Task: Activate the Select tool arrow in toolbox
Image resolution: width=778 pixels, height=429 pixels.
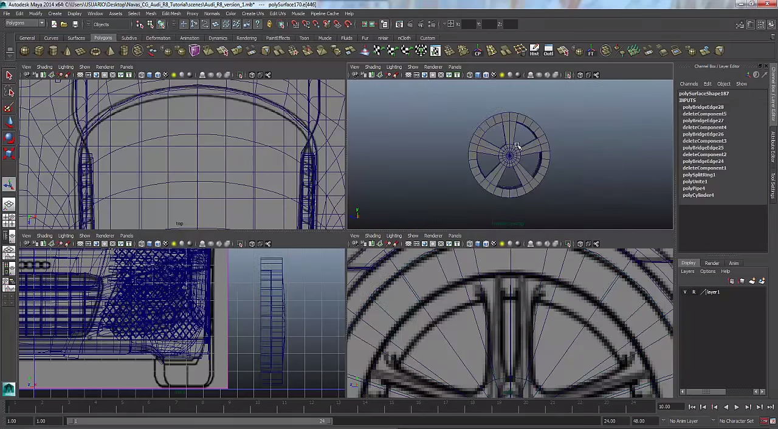Action: [9, 75]
